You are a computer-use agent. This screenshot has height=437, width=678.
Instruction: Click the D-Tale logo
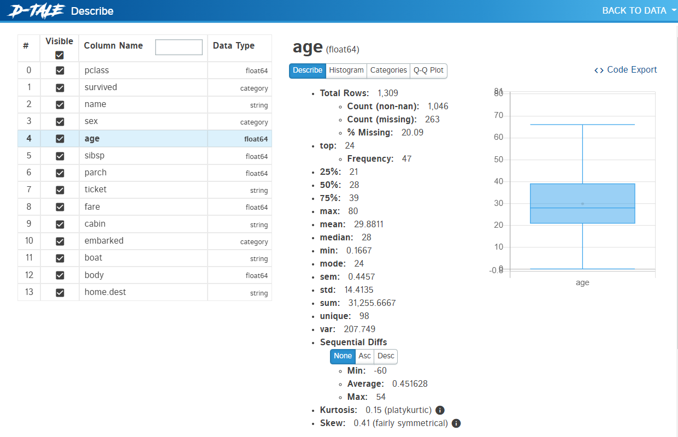[36, 11]
